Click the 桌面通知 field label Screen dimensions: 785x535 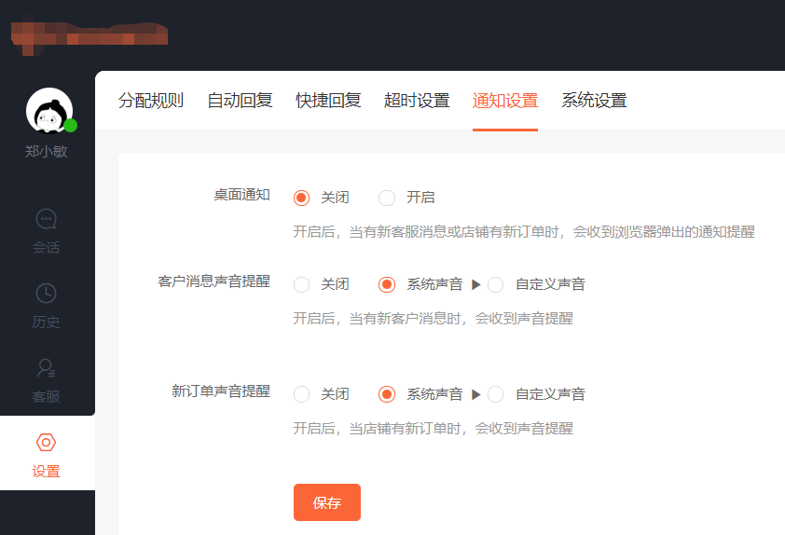tap(241, 195)
